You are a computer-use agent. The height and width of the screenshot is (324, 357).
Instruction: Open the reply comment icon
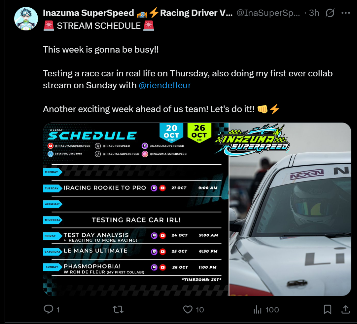point(48,309)
